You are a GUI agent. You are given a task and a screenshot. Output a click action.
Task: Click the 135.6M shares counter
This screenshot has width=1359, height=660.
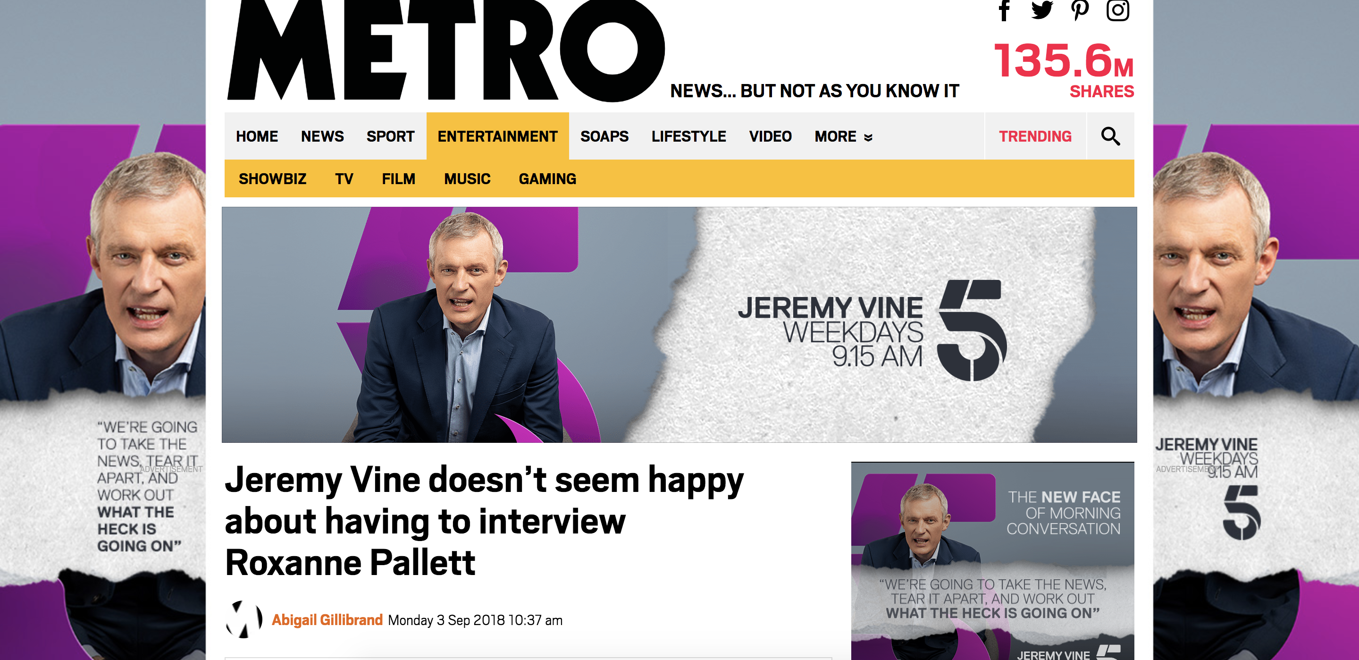pos(1064,70)
